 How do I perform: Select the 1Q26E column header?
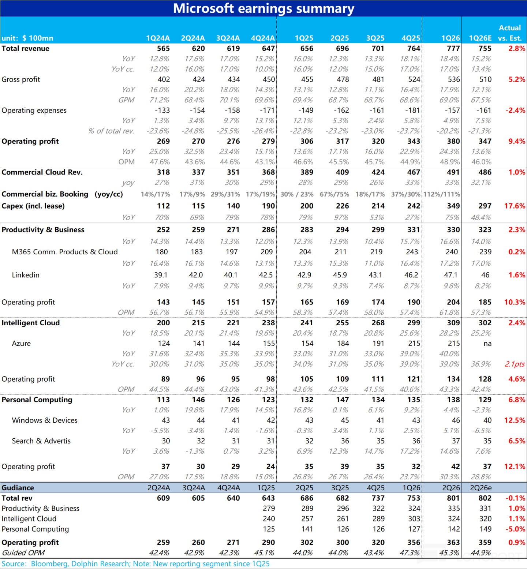(x=480, y=38)
